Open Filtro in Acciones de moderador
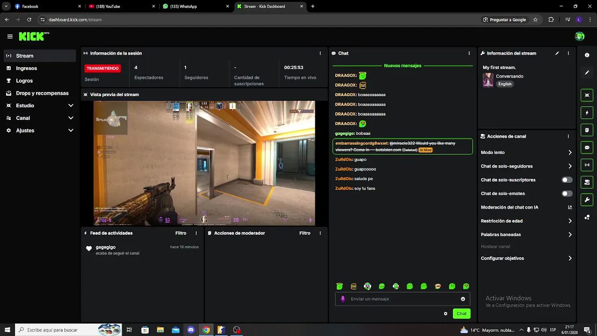Image resolution: width=597 pixels, height=336 pixels. pyautogui.click(x=305, y=233)
